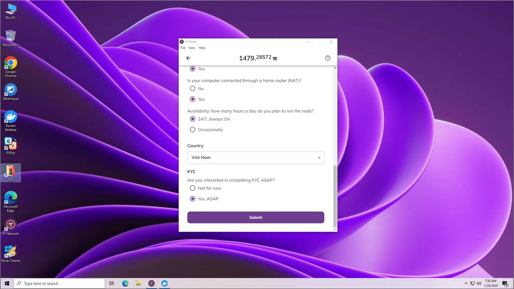Open the Help menu in Pi Node
The image size is (514, 289).
tap(202, 48)
